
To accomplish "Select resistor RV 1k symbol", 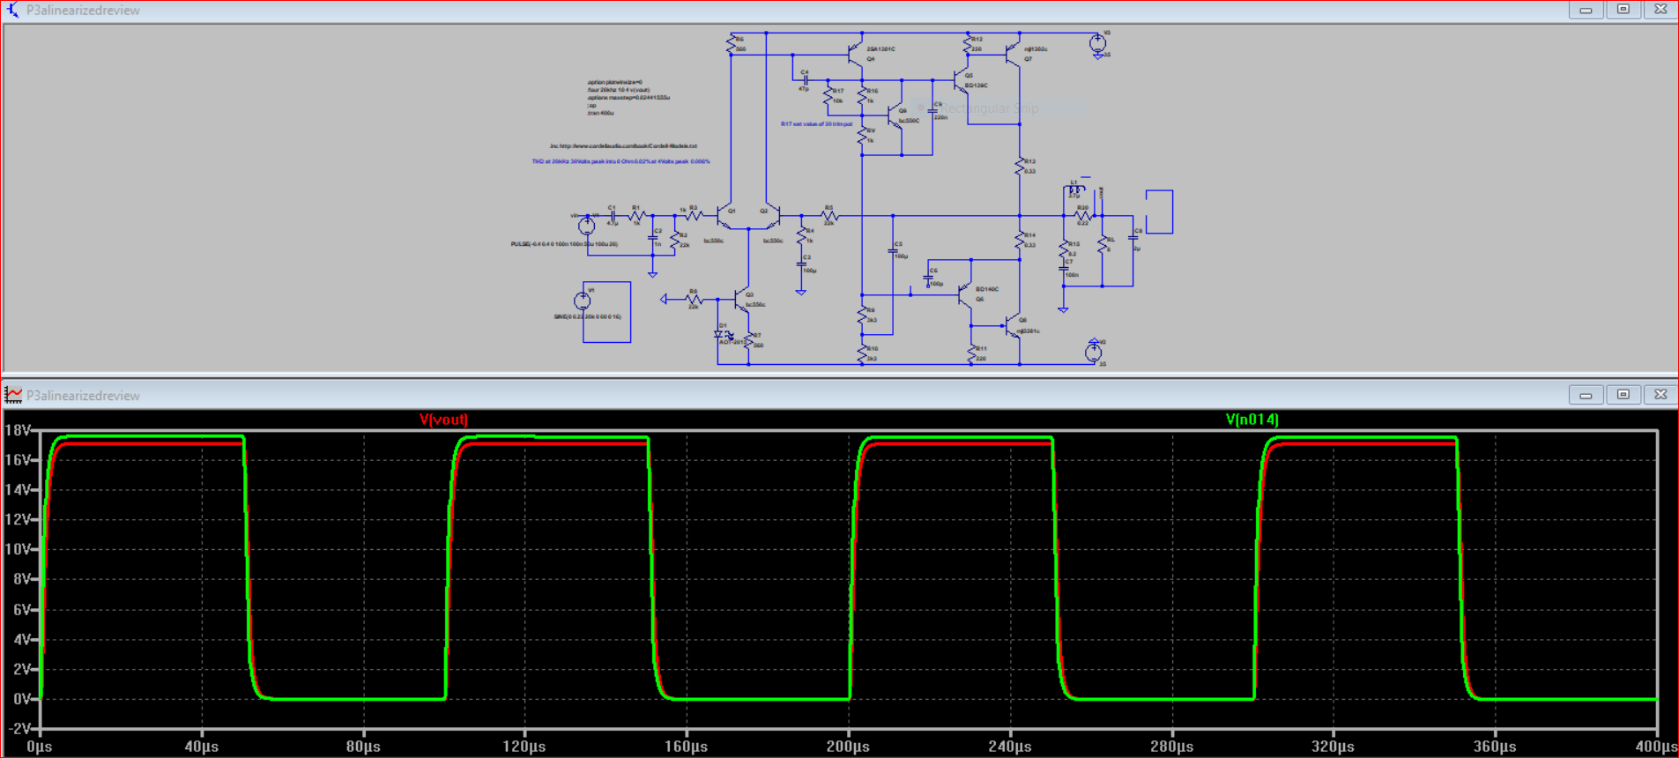I will click(x=862, y=135).
